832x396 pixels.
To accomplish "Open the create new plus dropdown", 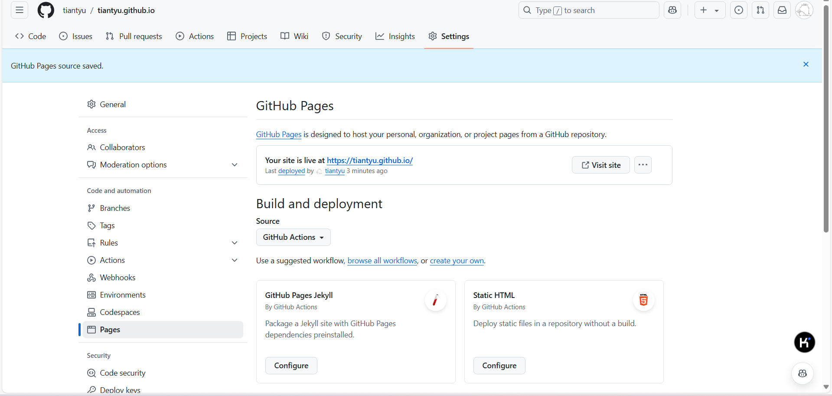I will click(x=709, y=10).
